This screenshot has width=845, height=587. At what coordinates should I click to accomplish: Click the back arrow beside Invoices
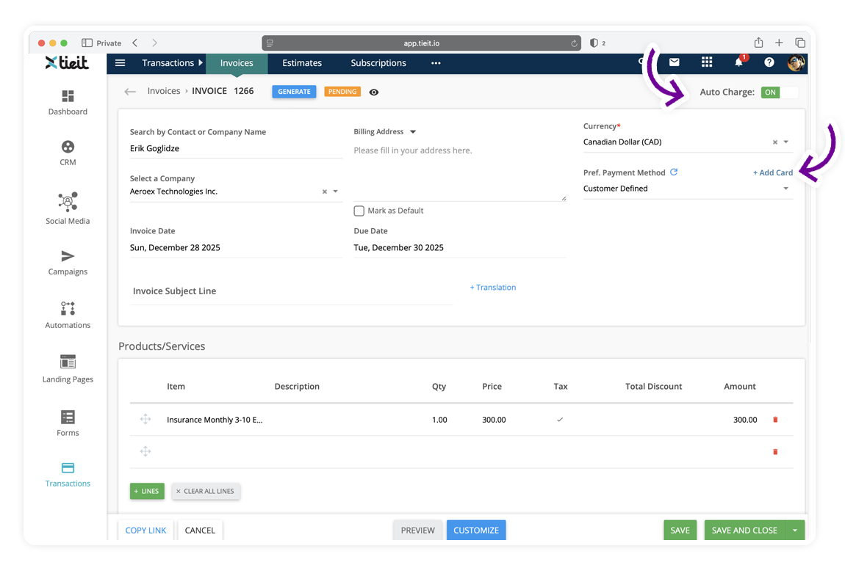[x=130, y=92]
